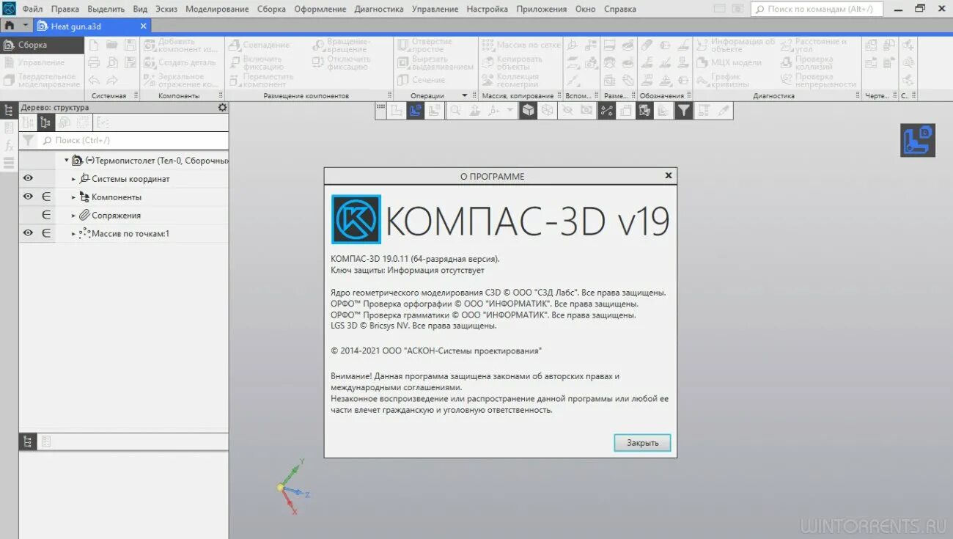Viewport: 953px width, 539px height.
Task: Click Создать деталь command
Action: (180, 62)
